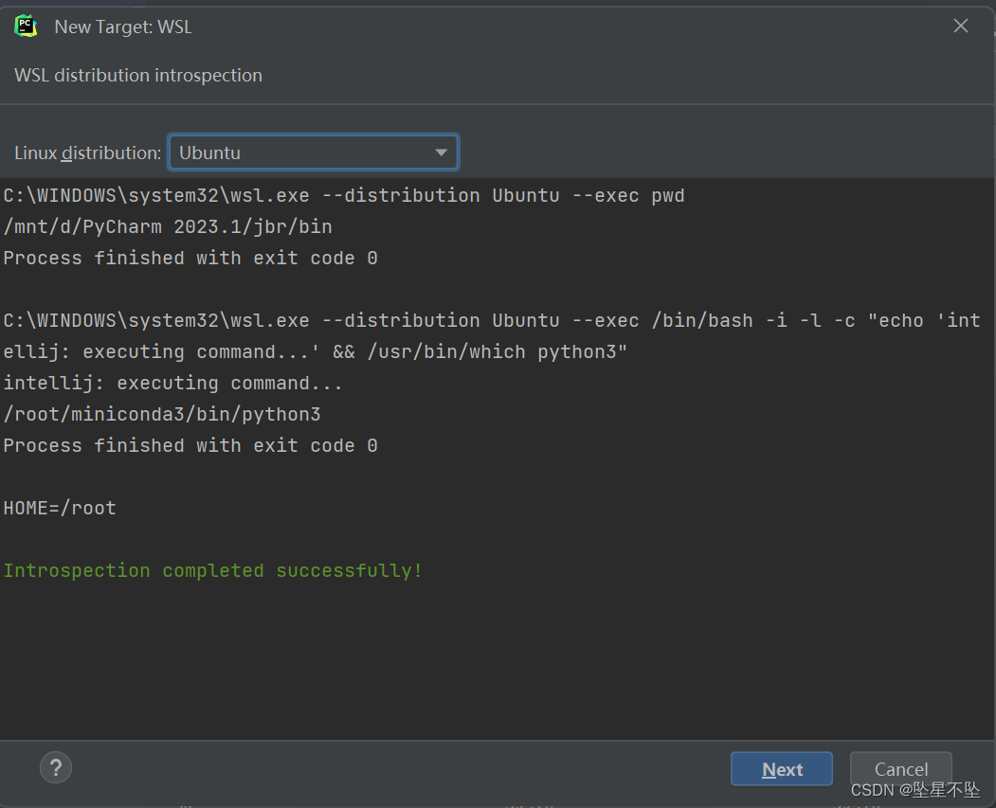
Task: Click the WSL distribution introspection subtitle
Action: point(138,75)
